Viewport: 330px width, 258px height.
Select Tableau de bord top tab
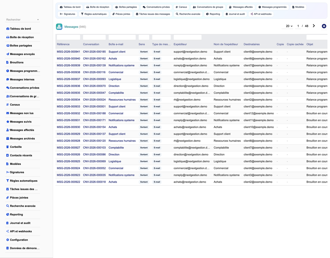pyautogui.click(x=70, y=7)
